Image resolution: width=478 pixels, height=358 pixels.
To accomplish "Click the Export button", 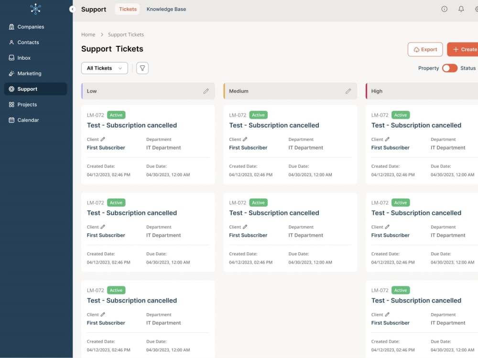I will [425, 49].
